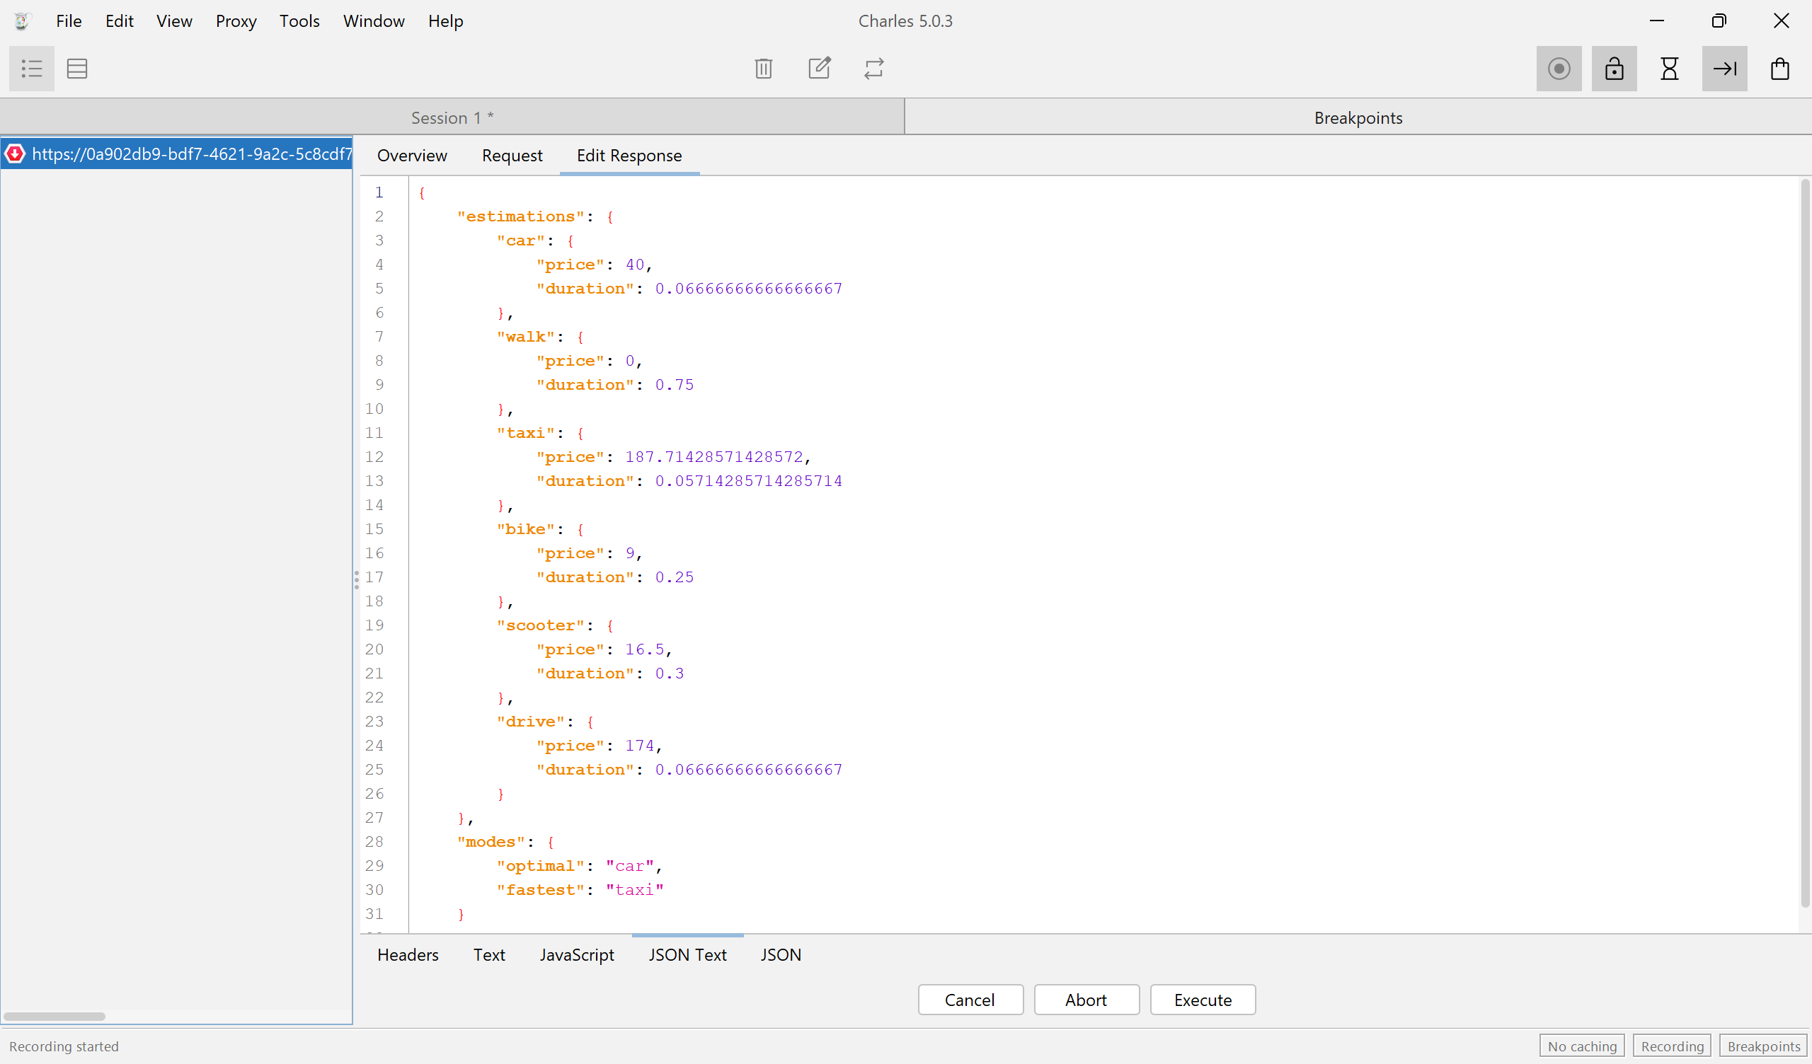The height and width of the screenshot is (1064, 1812).
Task: Open the Breakpoints session tab
Action: pos(1358,118)
